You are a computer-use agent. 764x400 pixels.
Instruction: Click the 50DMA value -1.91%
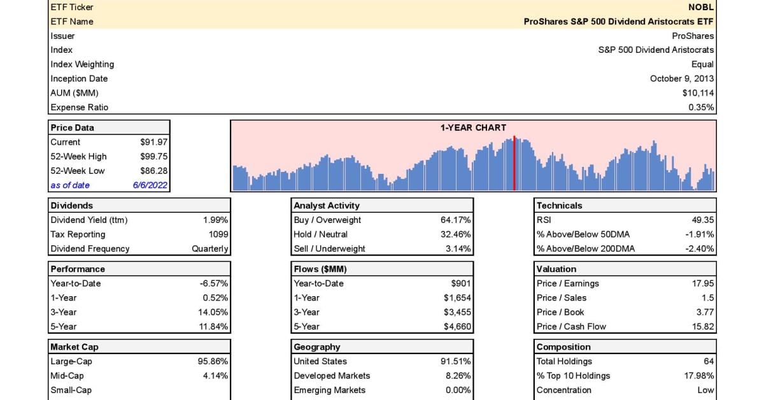coord(700,234)
